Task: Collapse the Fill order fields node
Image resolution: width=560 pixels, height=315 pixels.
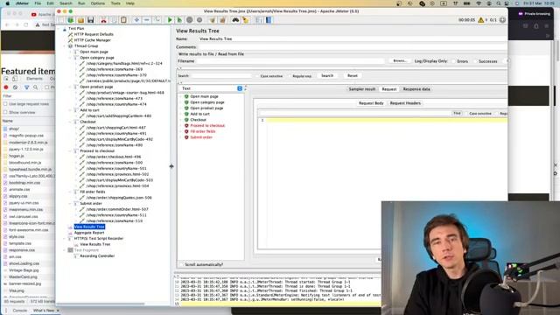Action: [x=70, y=192]
